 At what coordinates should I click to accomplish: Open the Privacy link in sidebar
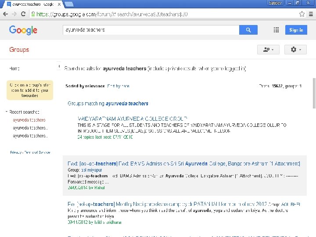tap(16, 152)
